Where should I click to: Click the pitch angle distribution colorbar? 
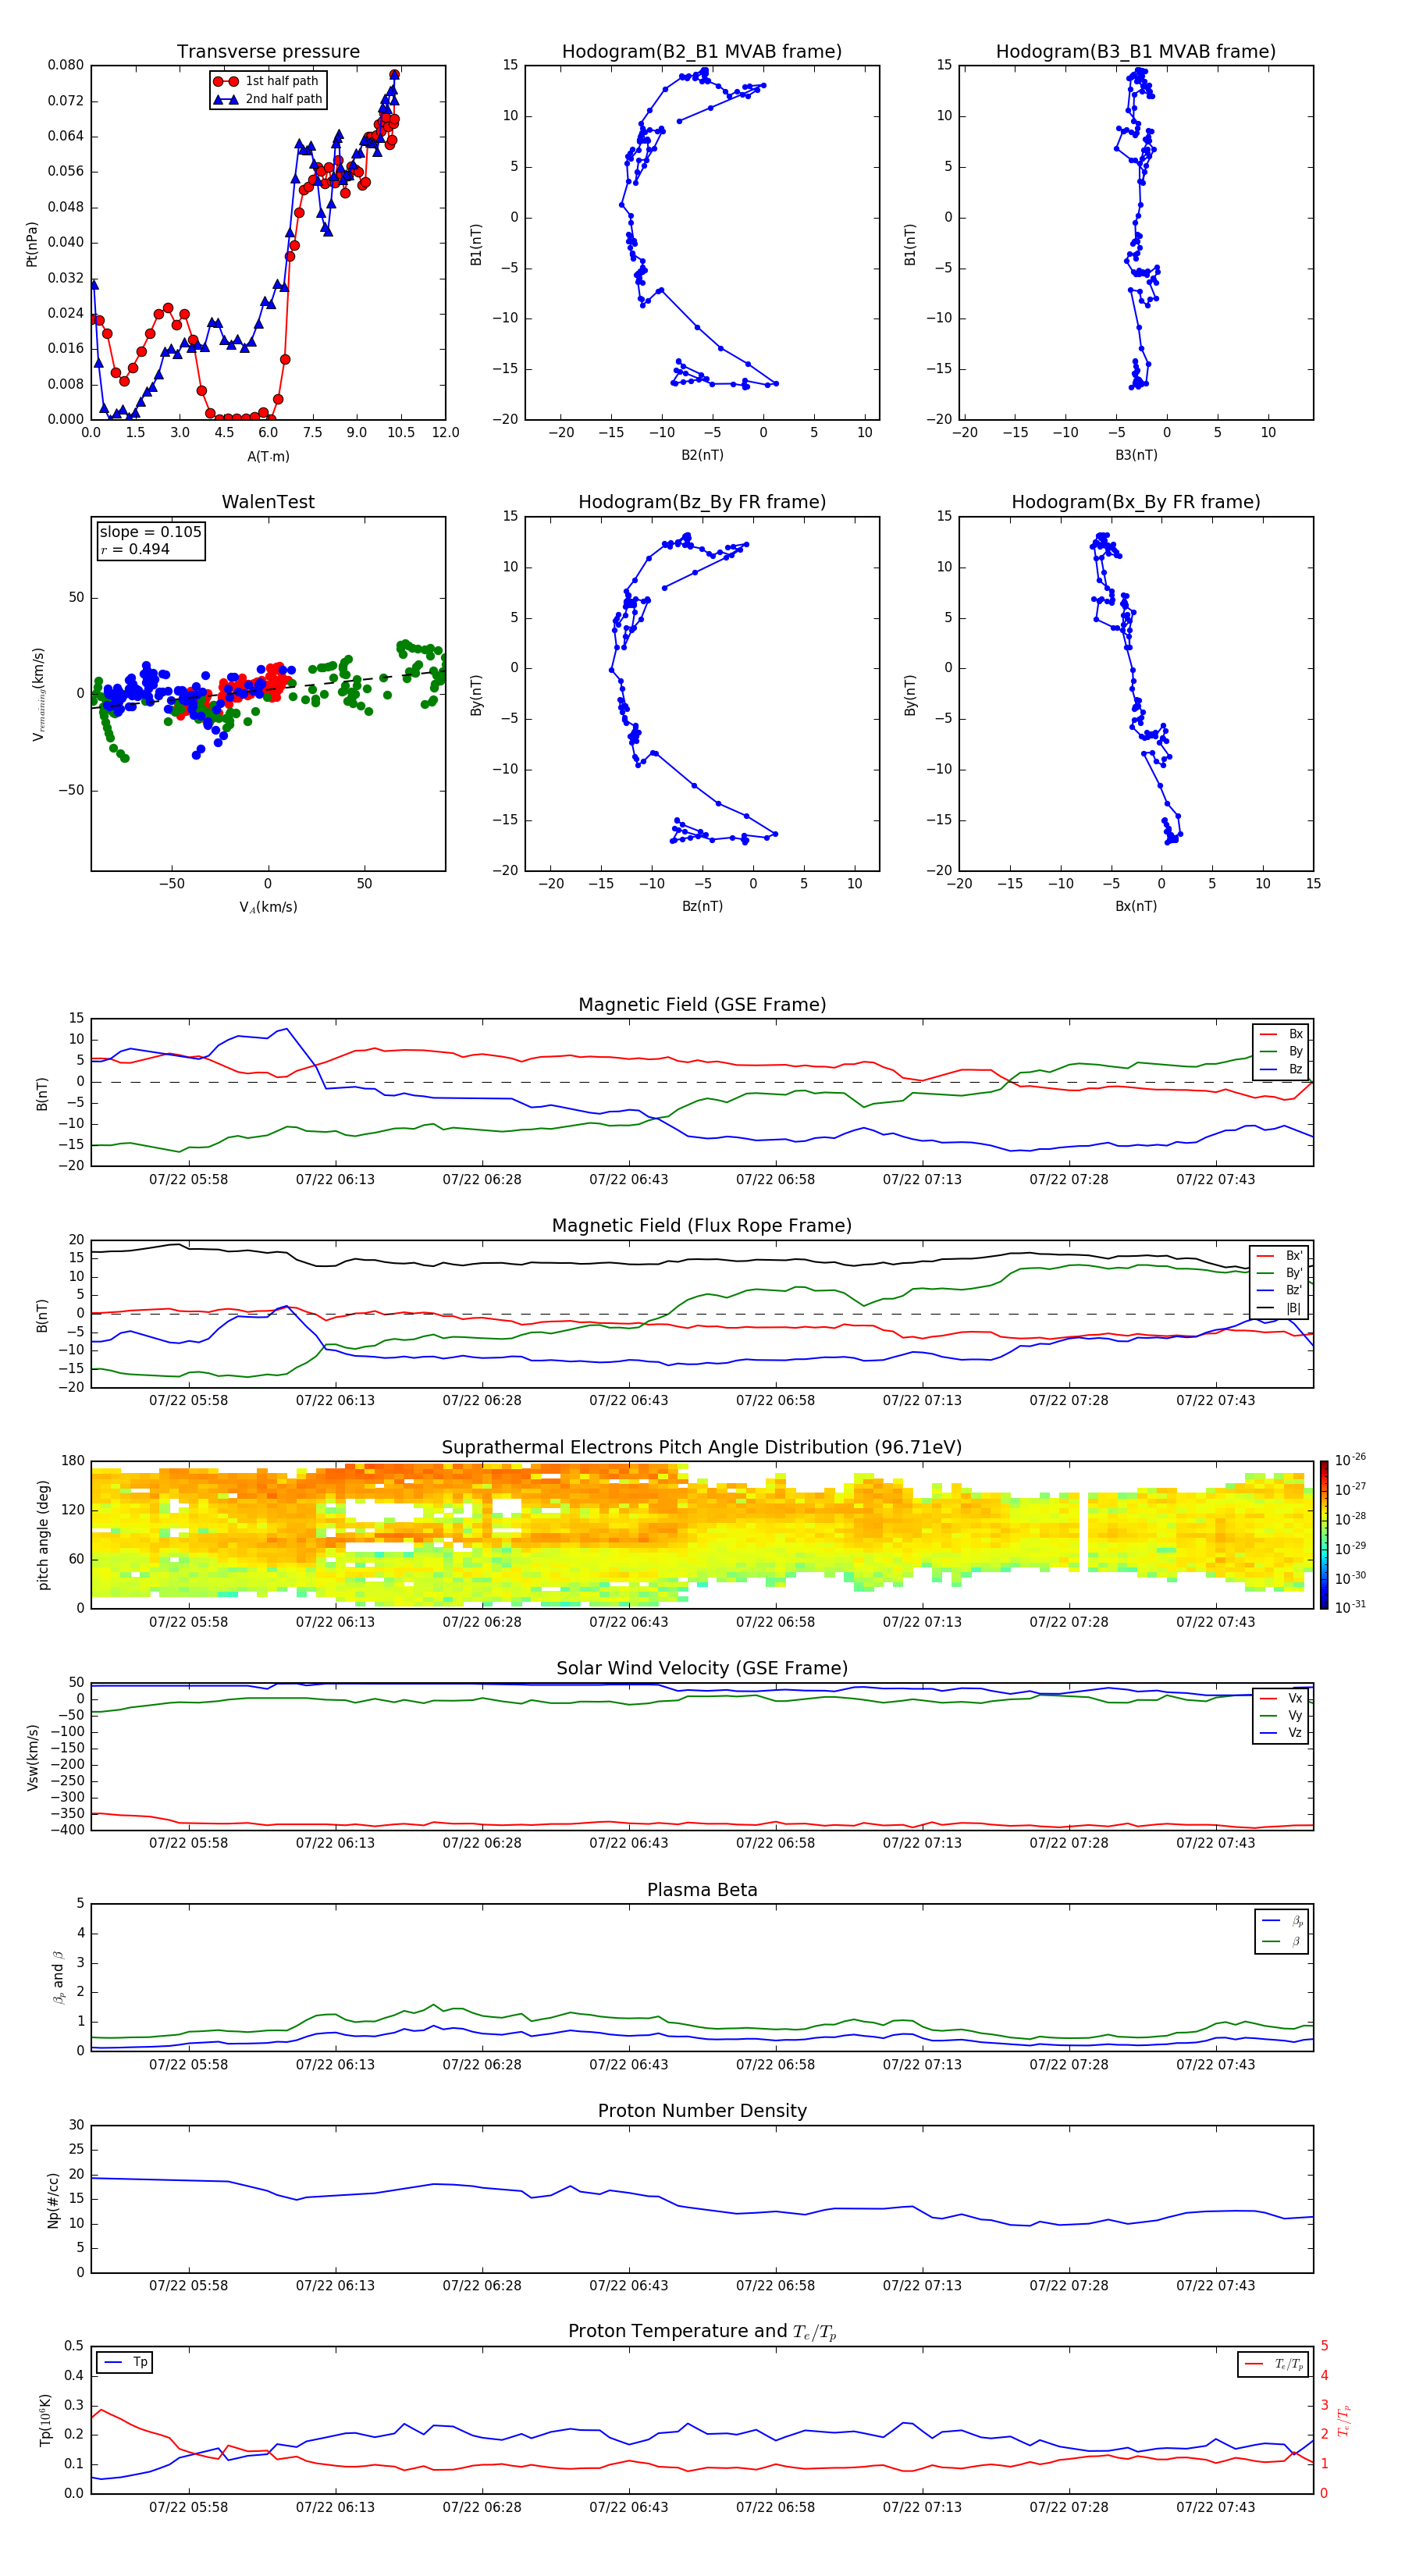click(x=1324, y=1535)
